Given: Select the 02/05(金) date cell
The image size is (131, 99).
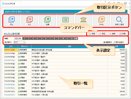Looking at the screenshot, I should (x=11, y=57).
